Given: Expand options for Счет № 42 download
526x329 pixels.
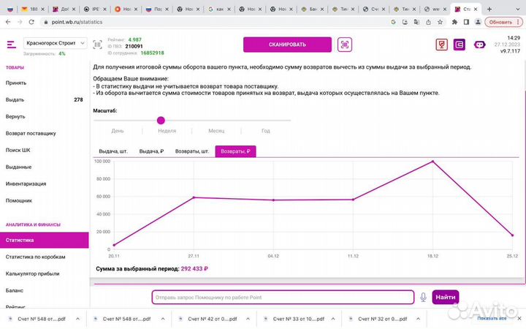Looking at the screenshot, I should [x=248, y=319].
